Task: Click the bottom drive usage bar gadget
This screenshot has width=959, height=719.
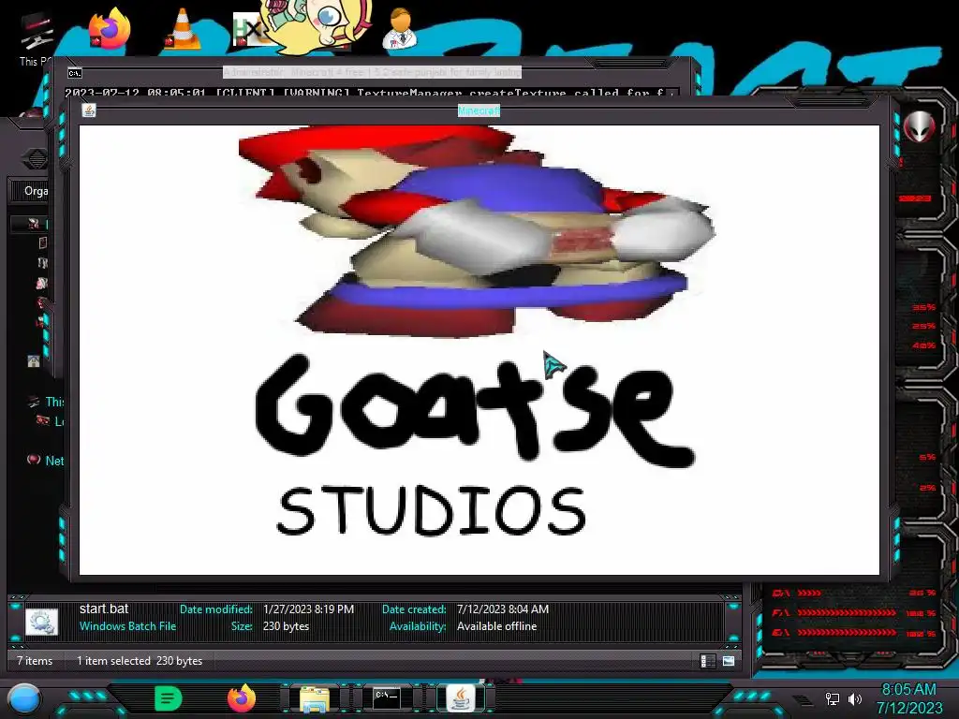Action: click(x=854, y=634)
